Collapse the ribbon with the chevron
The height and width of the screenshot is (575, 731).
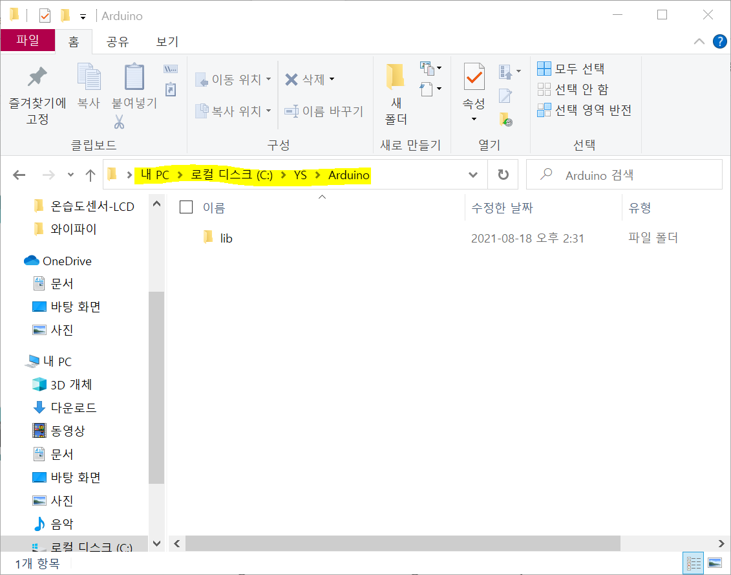point(699,41)
